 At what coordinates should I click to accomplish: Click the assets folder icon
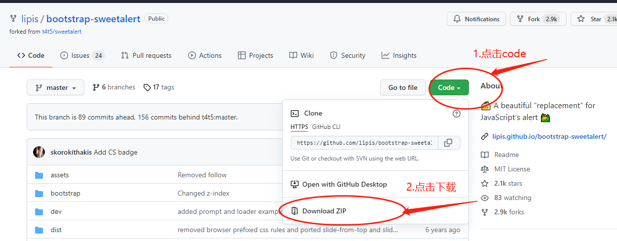point(39,175)
